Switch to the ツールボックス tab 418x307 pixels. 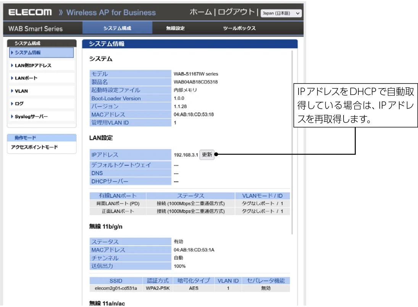click(239, 28)
